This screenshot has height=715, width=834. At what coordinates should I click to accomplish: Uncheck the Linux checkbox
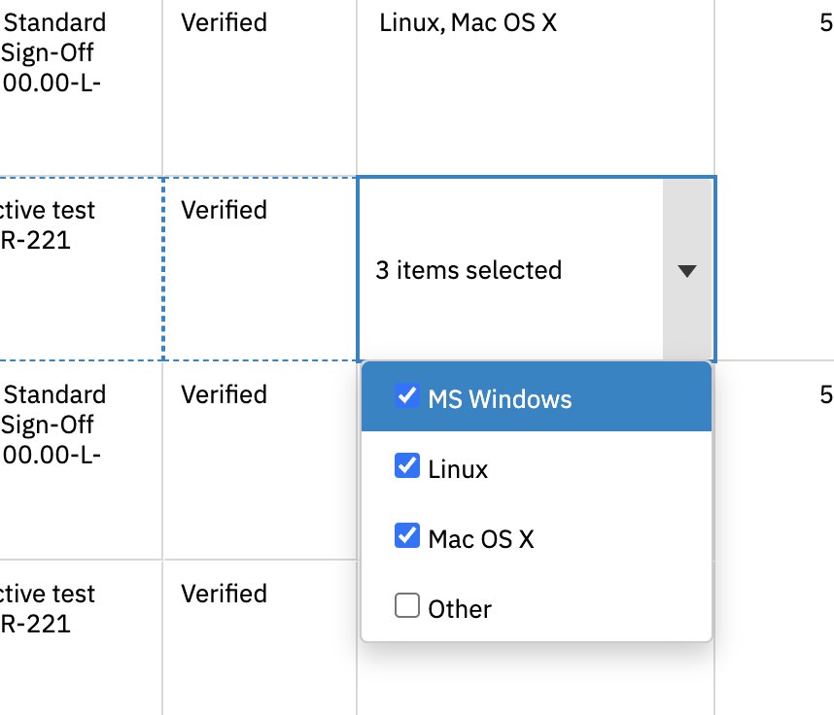coord(406,467)
